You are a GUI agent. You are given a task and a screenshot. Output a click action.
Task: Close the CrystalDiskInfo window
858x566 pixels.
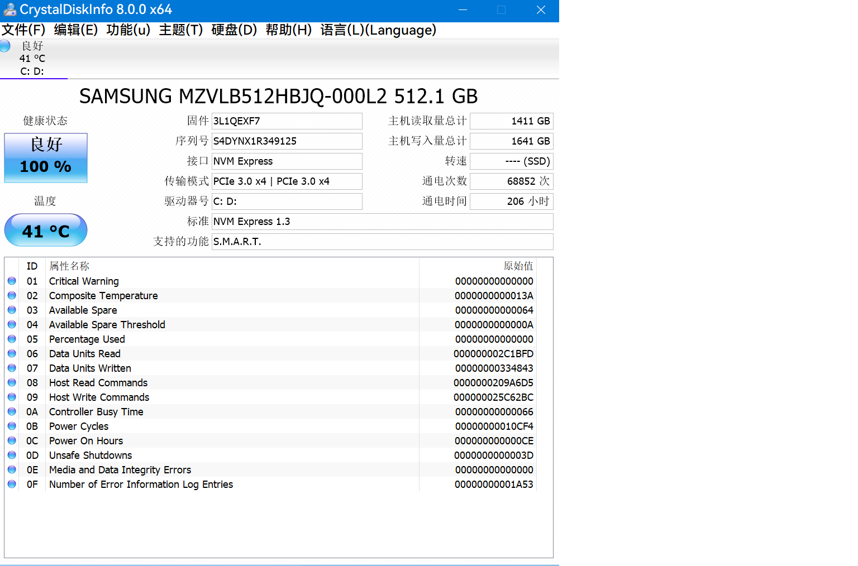point(541,10)
